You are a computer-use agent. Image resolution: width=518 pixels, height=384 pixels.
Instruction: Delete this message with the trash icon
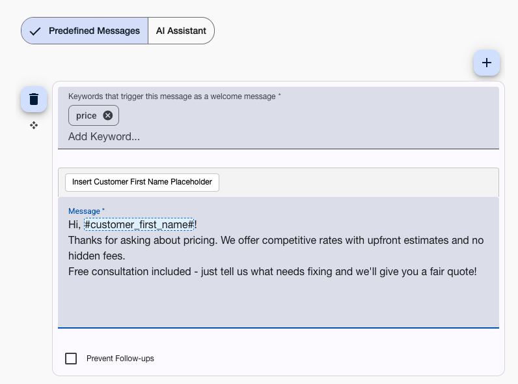(x=34, y=99)
